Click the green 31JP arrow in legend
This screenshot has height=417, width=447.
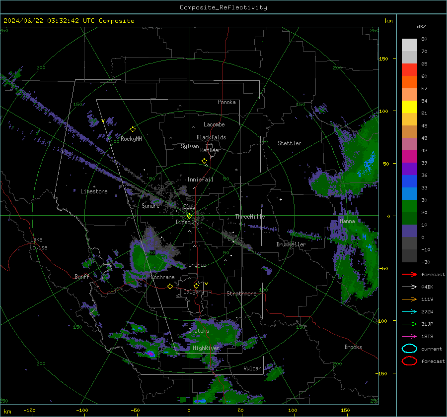(409, 324)
